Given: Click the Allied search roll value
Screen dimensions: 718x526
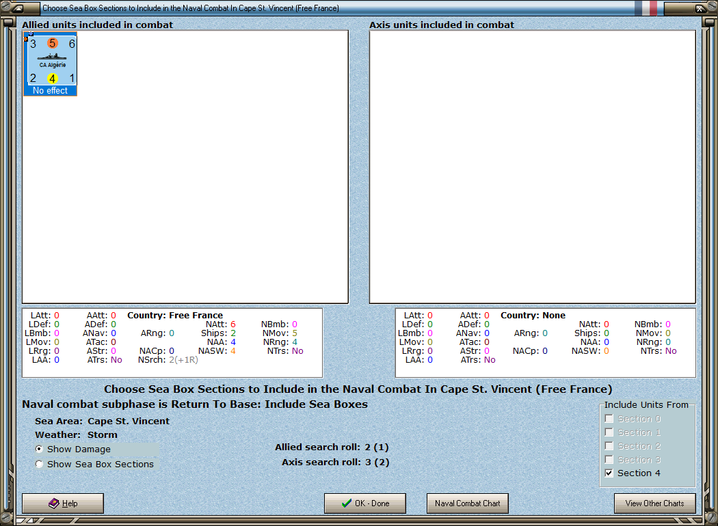Looking at the screenshot, I should click(x=377, y=447).
